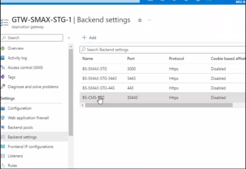Select Backend settings in the sidebar
The image size is (246, 169).
click(22, 137)
